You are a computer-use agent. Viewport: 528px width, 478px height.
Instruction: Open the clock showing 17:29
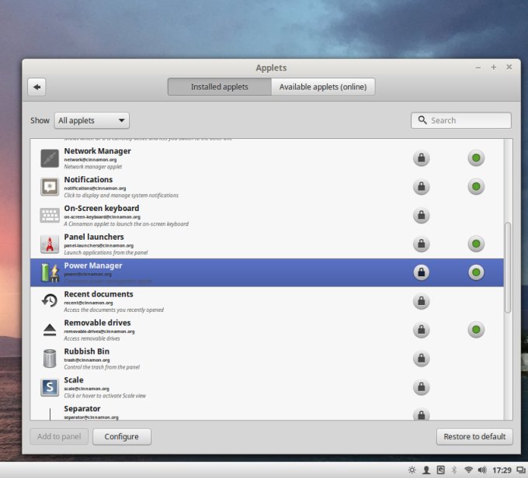[x=502, y=470]
